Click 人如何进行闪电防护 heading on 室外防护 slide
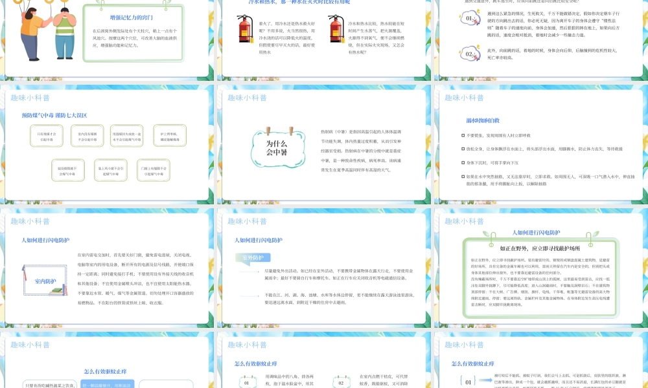The width and height of the screenshot is (648, 388). pos(259,240)
